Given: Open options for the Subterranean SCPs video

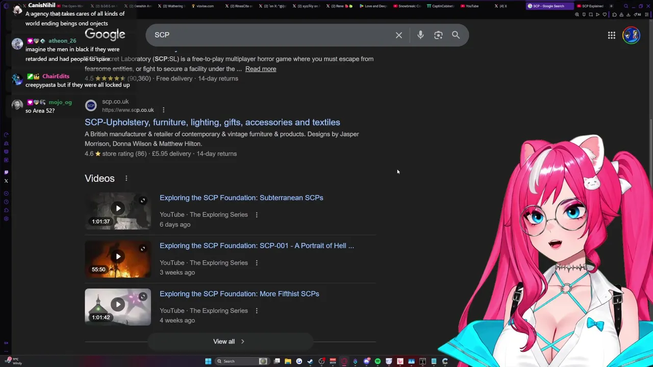Looking at the screenshot, I should (257, 215).
